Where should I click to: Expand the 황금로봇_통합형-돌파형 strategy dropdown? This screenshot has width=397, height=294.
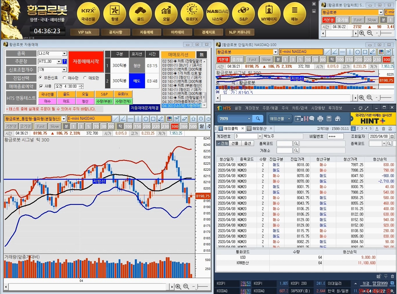[x=64, y=119]
